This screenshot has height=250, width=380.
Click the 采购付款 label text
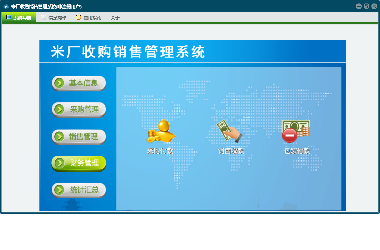pos(160,151)
